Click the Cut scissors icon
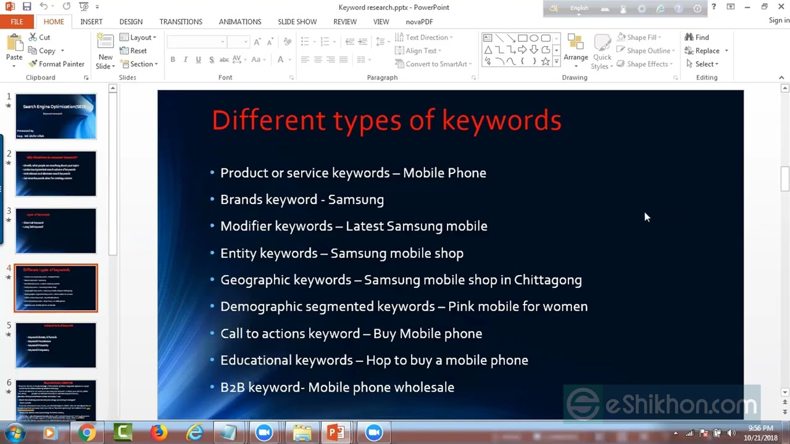The image size is (790, 444). point(33,38)
